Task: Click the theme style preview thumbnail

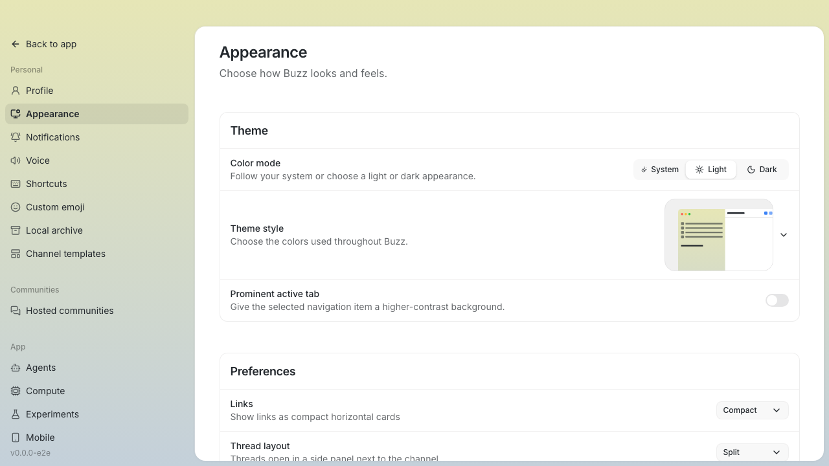Action: [719, 235]
